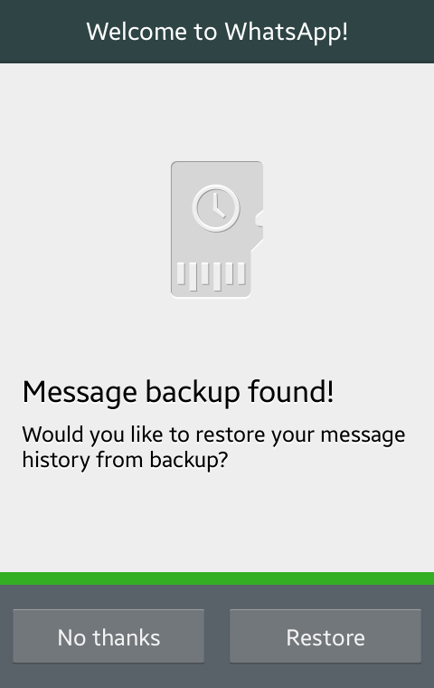Click the blank area above the card icon

tap(217, 112)
